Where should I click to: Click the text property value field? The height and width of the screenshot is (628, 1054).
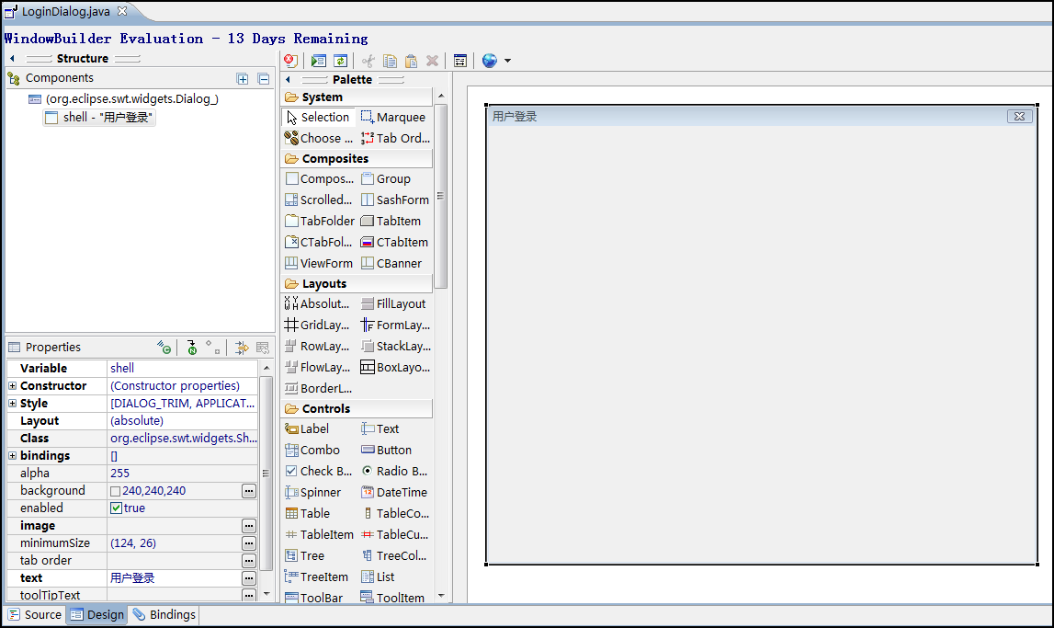pyautogui.click(x=173, y=578)
